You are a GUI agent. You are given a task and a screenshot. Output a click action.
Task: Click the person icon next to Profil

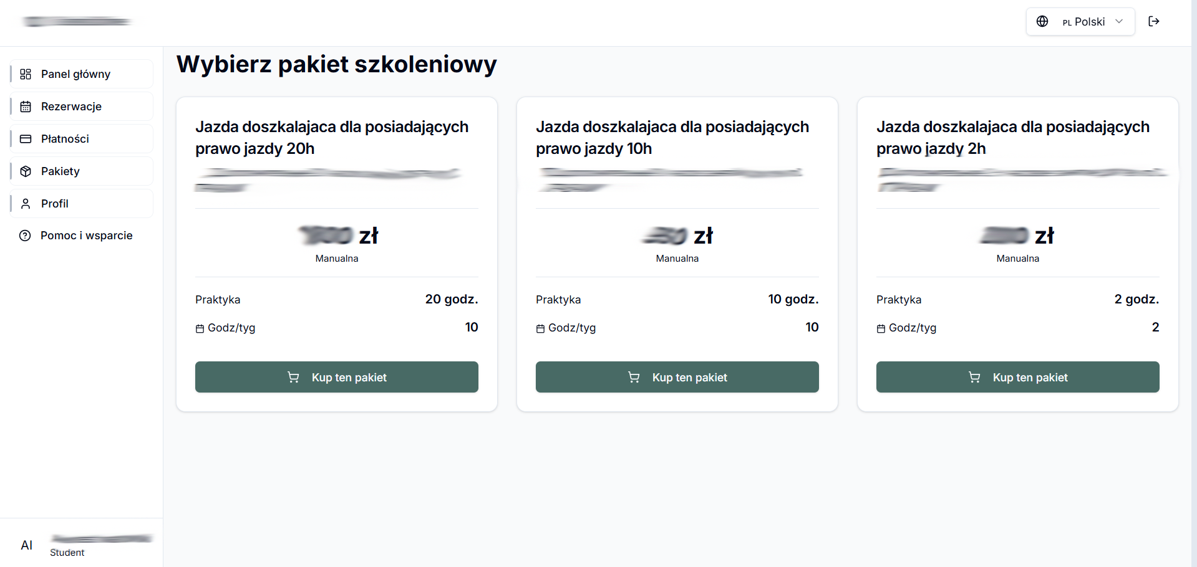pos(26,203)
